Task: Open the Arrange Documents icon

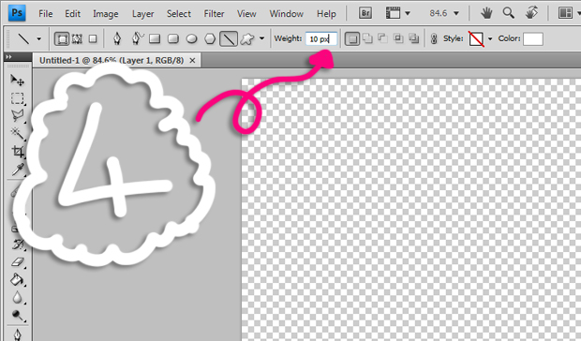Action: (x=565, y=13)
